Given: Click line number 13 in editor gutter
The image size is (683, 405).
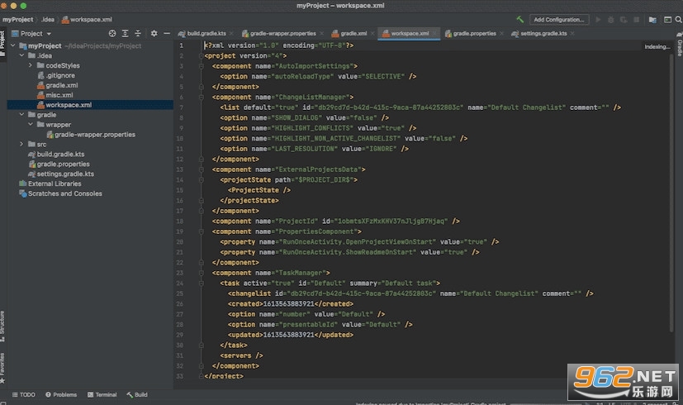Looking at the screenshot, I should (180, 169).
